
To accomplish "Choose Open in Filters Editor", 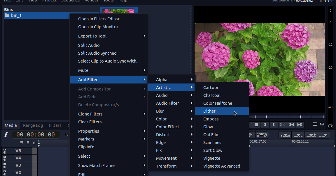I will click(x=109, y=19).
